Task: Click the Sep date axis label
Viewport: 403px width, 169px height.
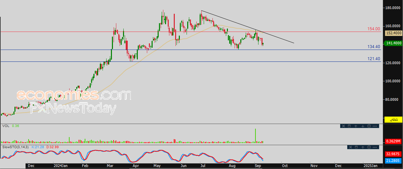Action: tap(257, 166)
